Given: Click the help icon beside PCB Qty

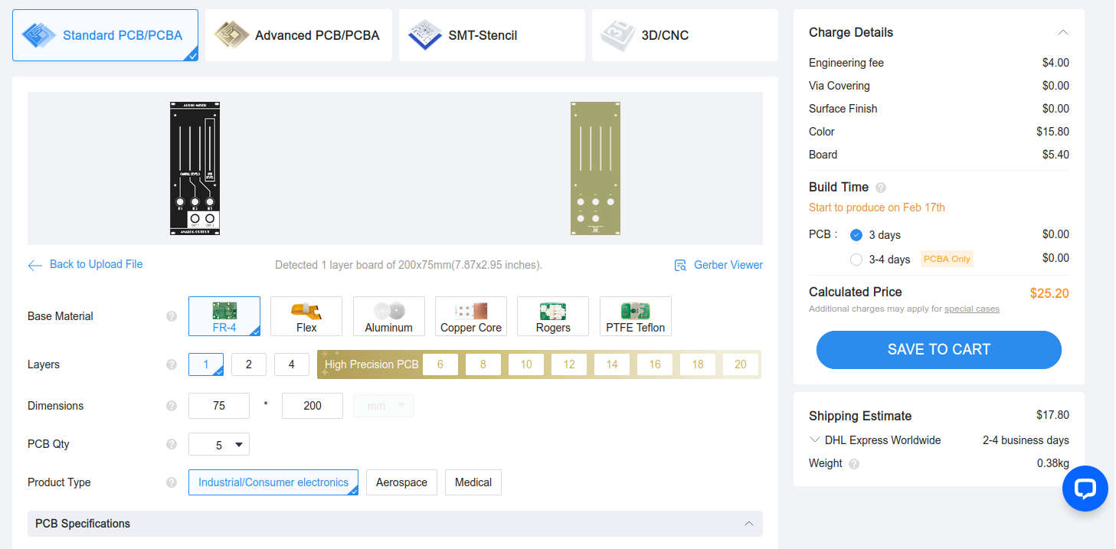Looking at the screenshot, I should [172, 444].
